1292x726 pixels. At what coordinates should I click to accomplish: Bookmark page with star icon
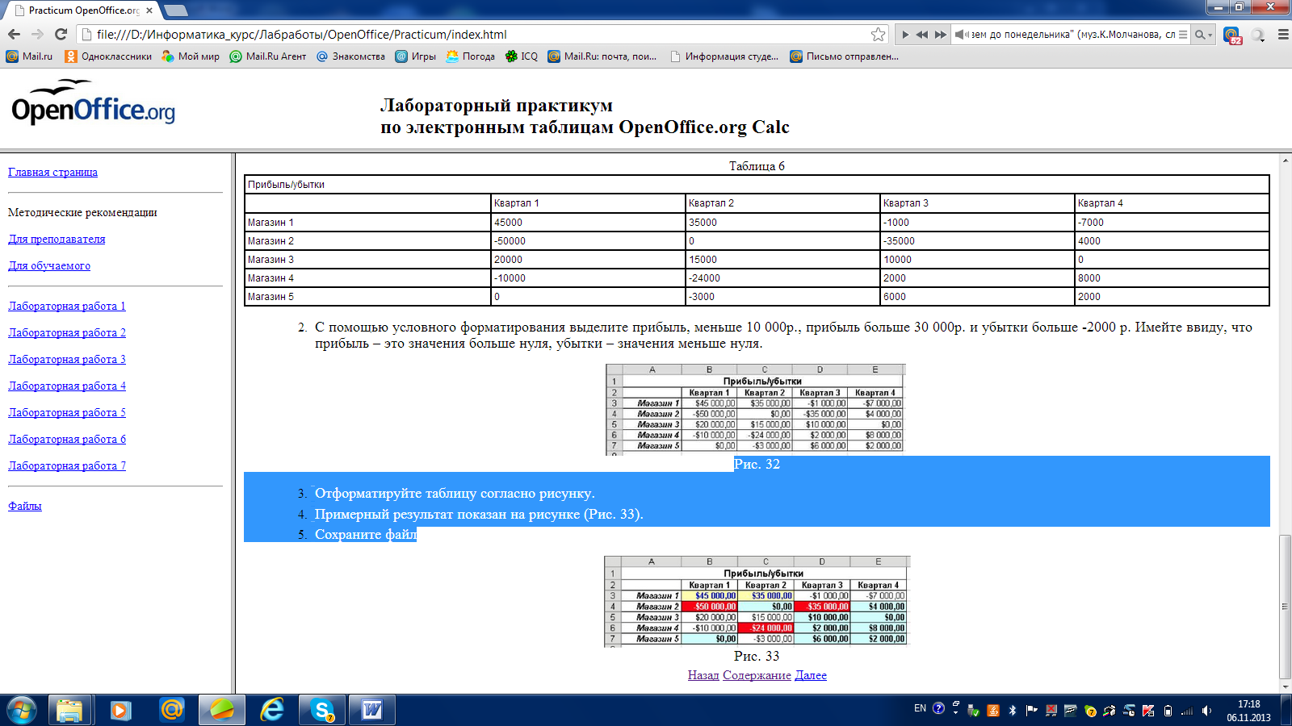(878, 34)
